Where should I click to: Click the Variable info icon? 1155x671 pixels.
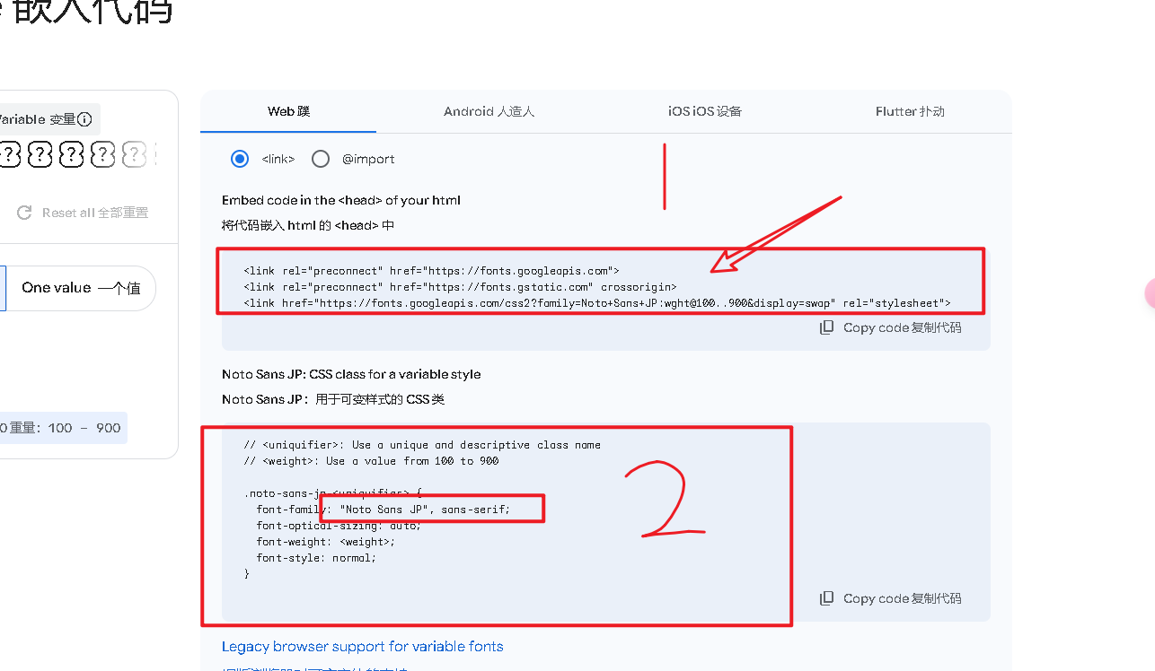pos(84,119)
